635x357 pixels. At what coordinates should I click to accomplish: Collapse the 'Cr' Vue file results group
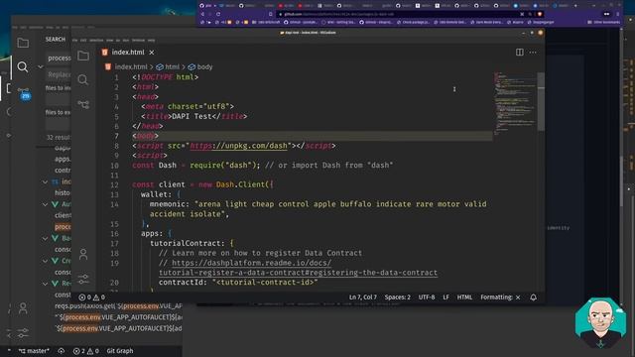[x=45, y=261]
